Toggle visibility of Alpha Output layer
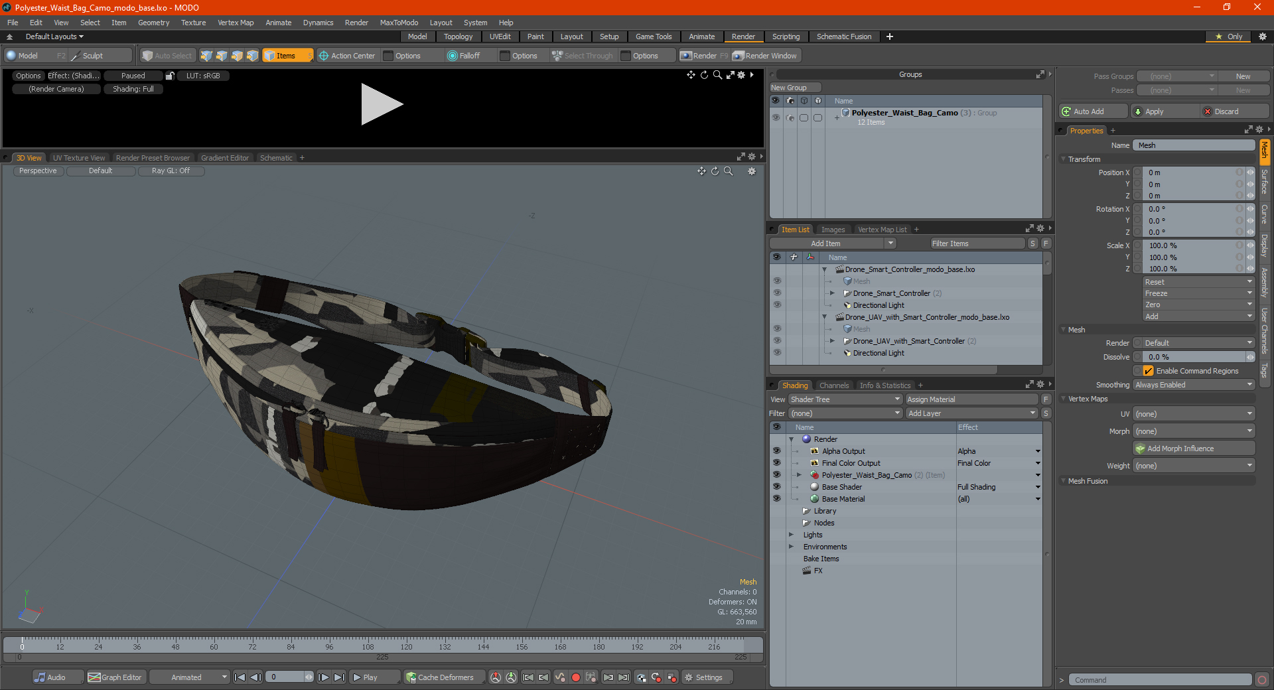 [777, 451]
